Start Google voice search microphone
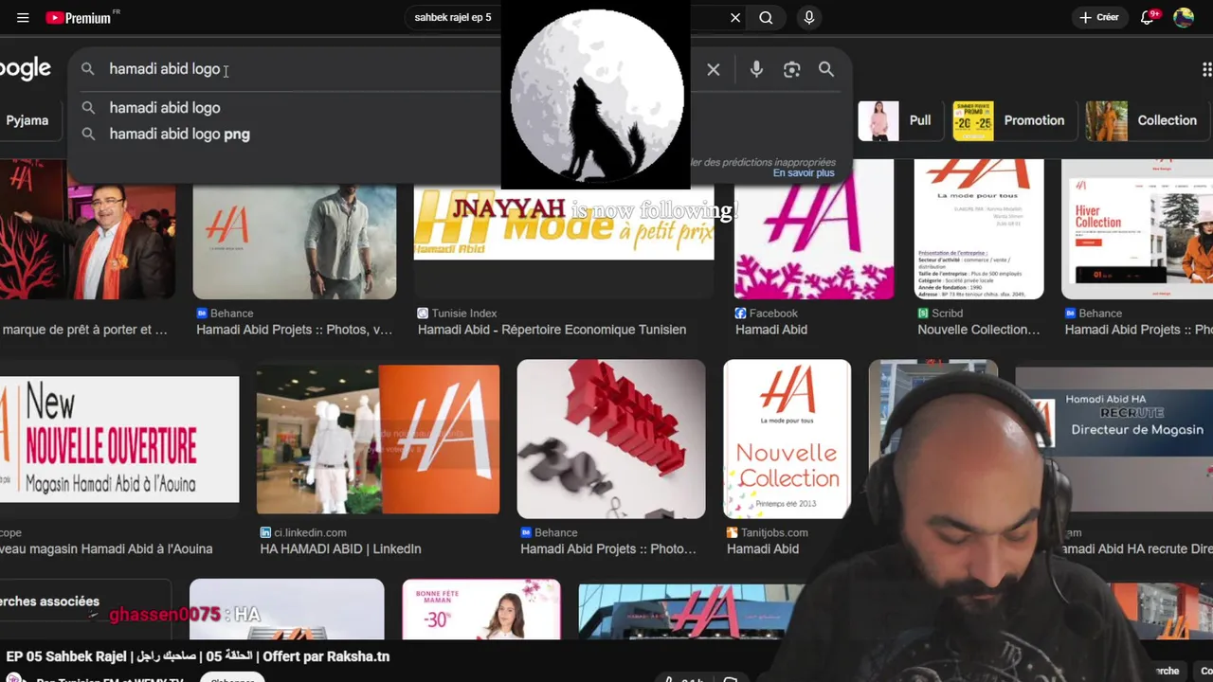 pos(756,69)
